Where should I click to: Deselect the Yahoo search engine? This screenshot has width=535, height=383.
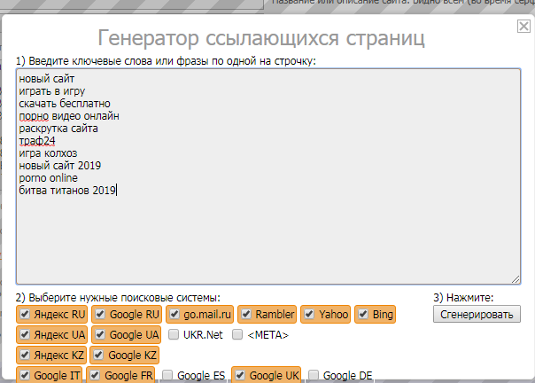(310, 315)
